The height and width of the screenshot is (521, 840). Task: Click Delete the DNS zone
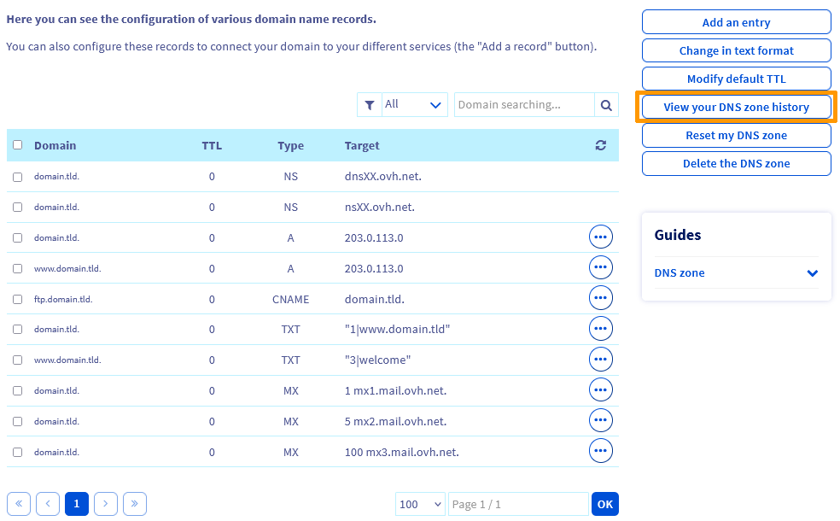coord(735,163)
